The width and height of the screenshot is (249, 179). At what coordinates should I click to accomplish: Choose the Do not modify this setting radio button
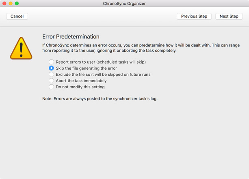[51, 87]
